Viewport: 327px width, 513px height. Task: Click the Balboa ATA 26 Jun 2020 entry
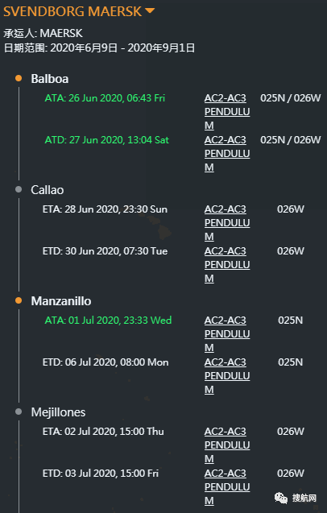(x=105, y=97)
